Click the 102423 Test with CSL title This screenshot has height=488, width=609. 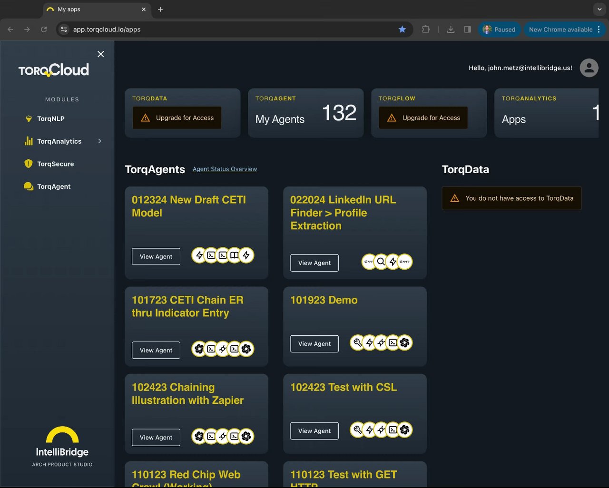pos(344,387)
